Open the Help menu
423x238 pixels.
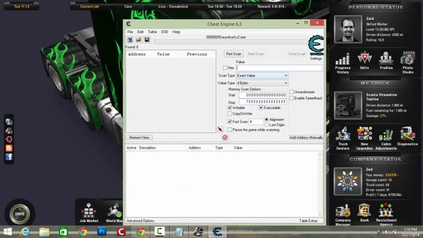[x=176, y=32]
